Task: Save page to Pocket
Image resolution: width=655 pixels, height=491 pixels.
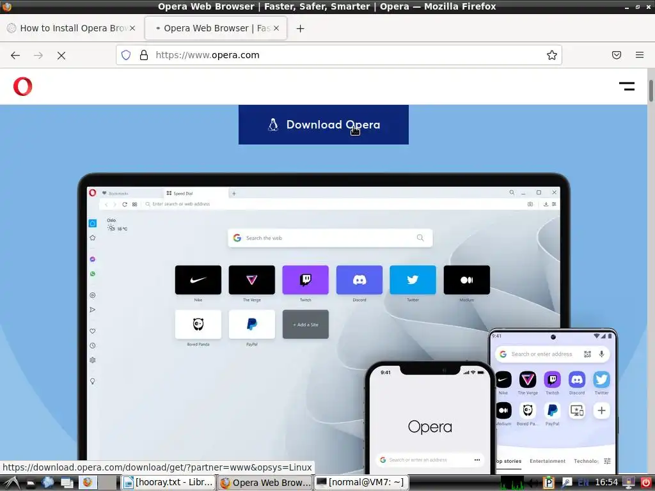Action: click(617, 55)
